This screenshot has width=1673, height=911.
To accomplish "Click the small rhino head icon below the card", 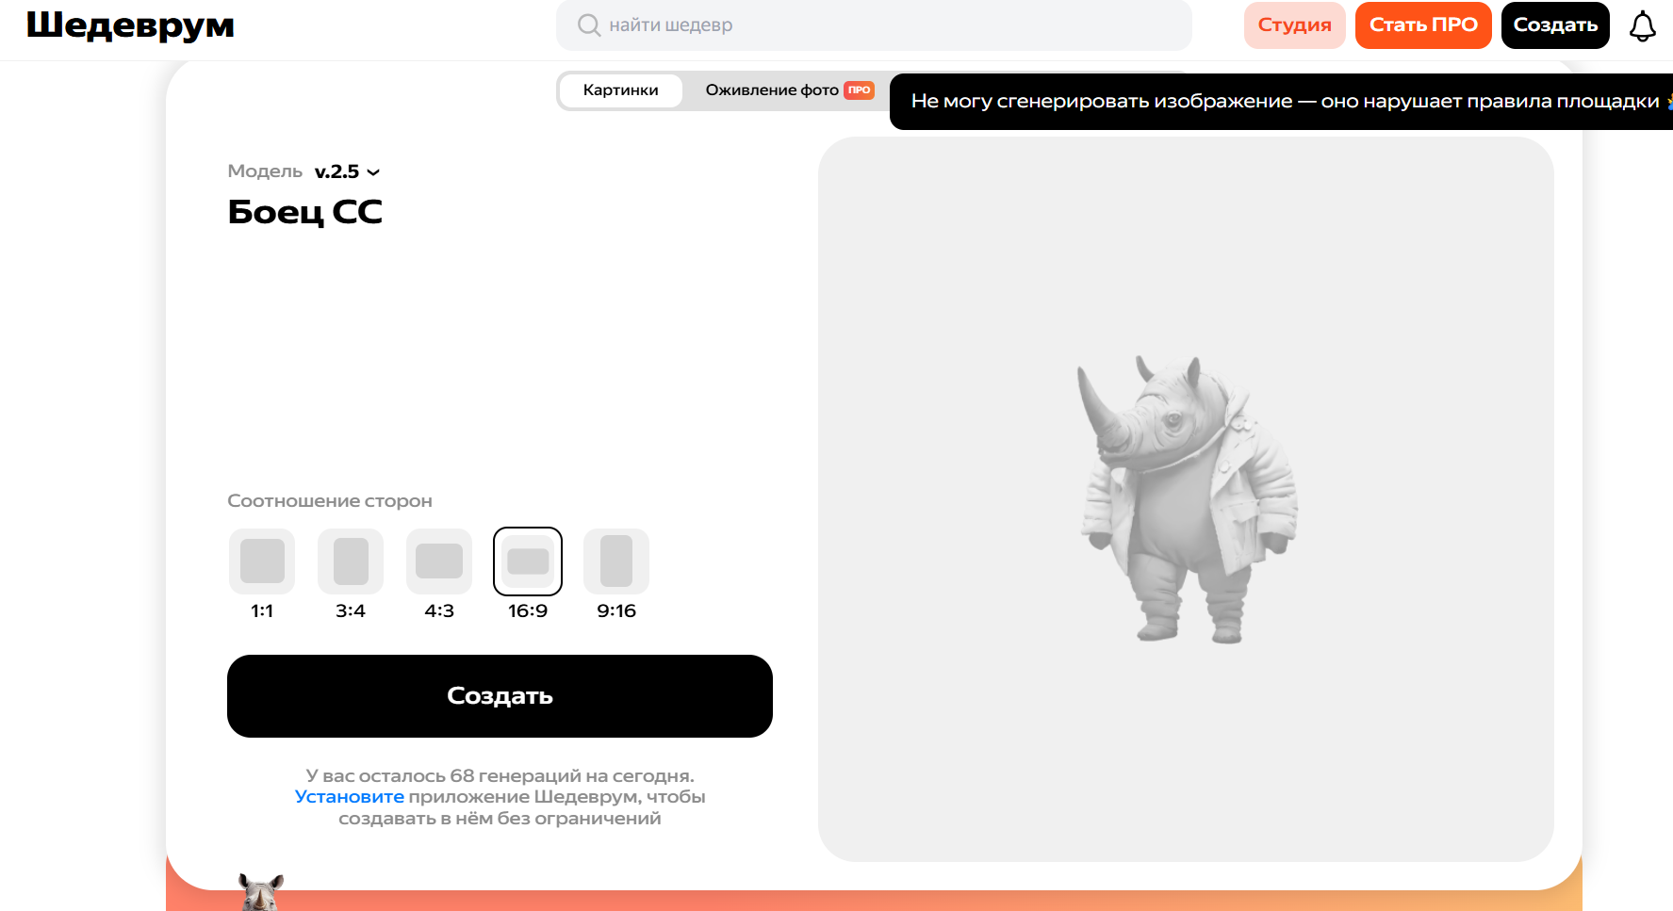I will (x=261, y=891).
